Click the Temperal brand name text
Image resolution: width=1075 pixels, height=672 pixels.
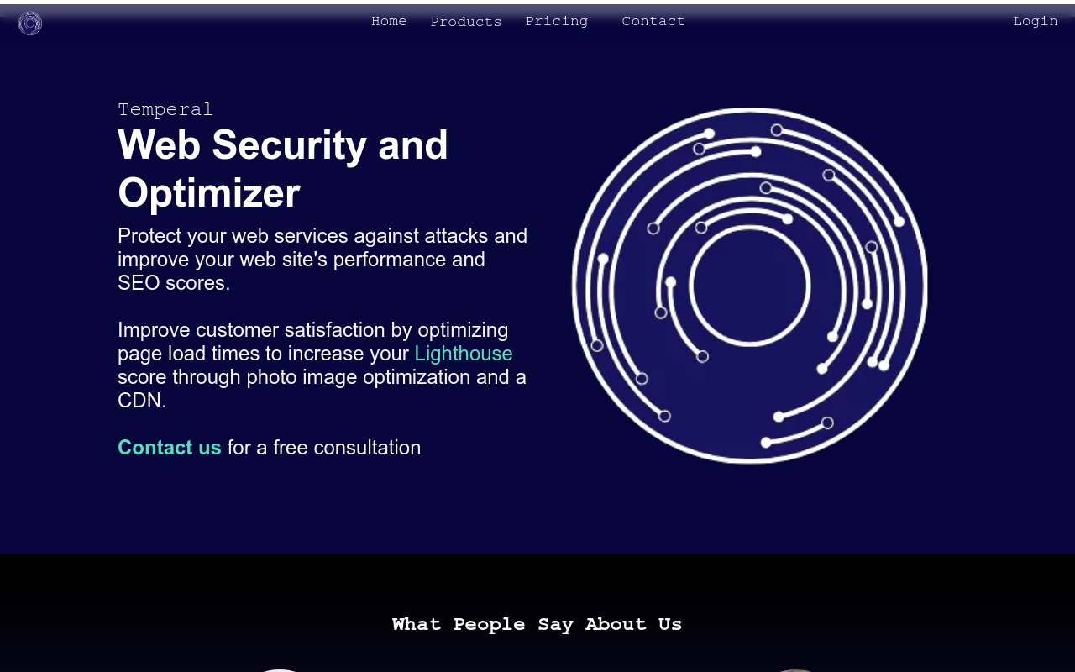pos(165,109)
